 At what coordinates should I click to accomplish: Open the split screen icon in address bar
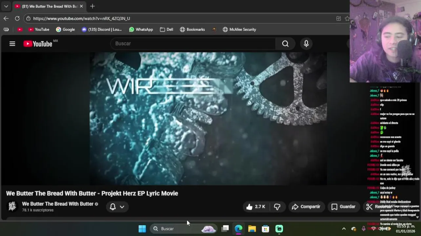tap(338, 18)
